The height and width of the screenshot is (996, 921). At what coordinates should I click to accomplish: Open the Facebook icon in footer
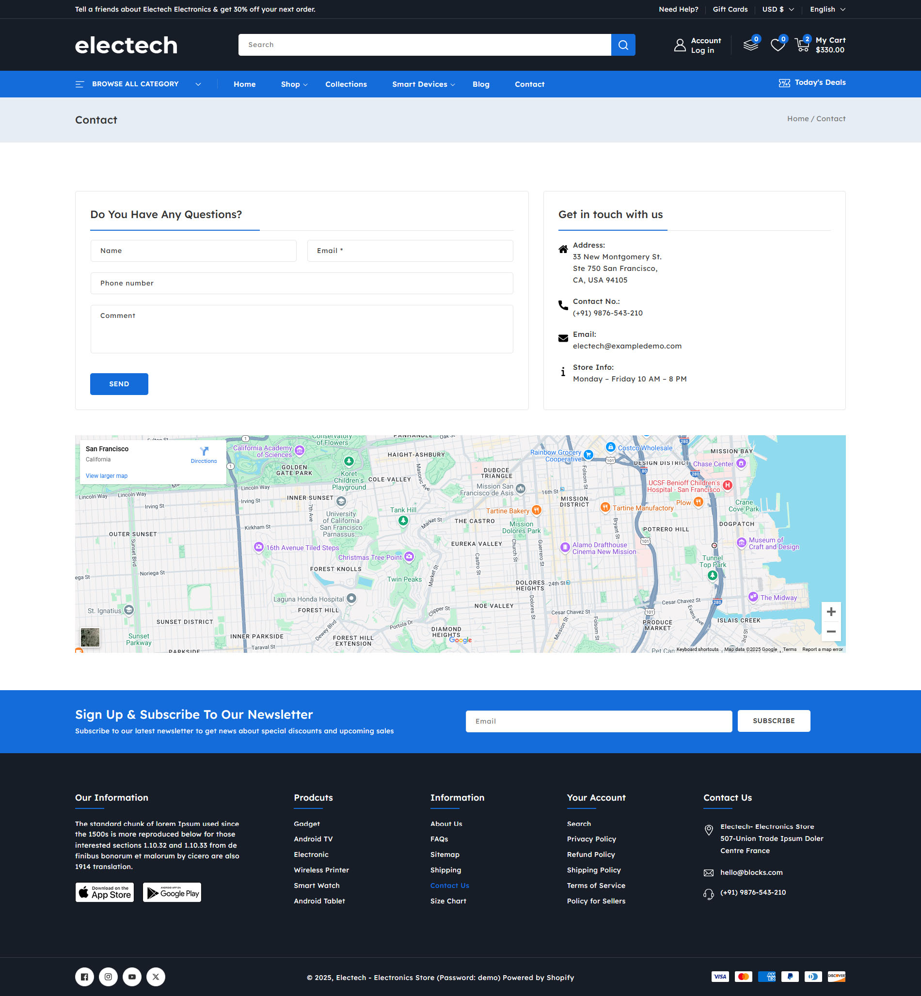(x=84, y=977)
